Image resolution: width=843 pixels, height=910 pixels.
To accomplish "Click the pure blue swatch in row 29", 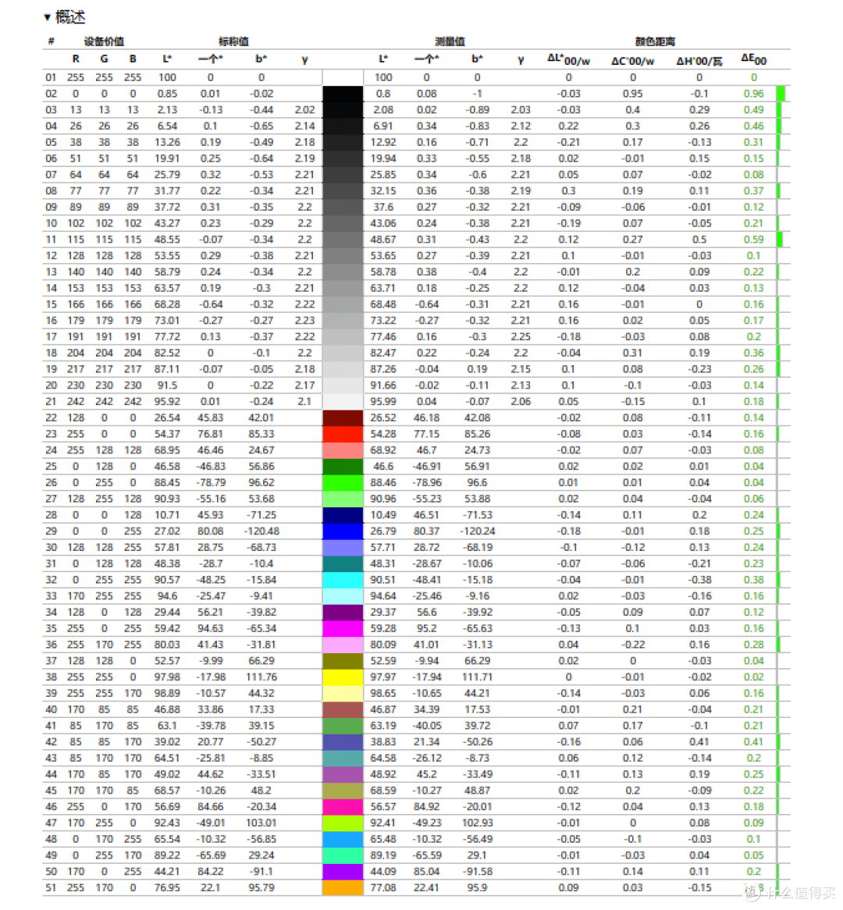I will click(343, 531).
